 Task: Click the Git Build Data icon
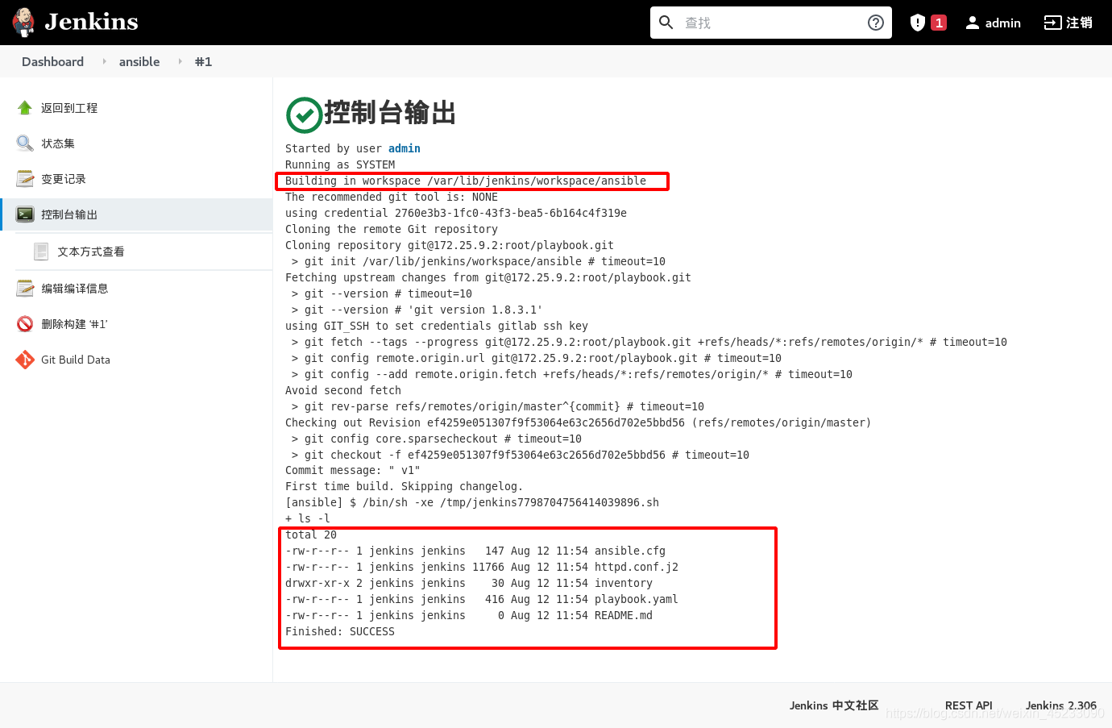(25, 360)
